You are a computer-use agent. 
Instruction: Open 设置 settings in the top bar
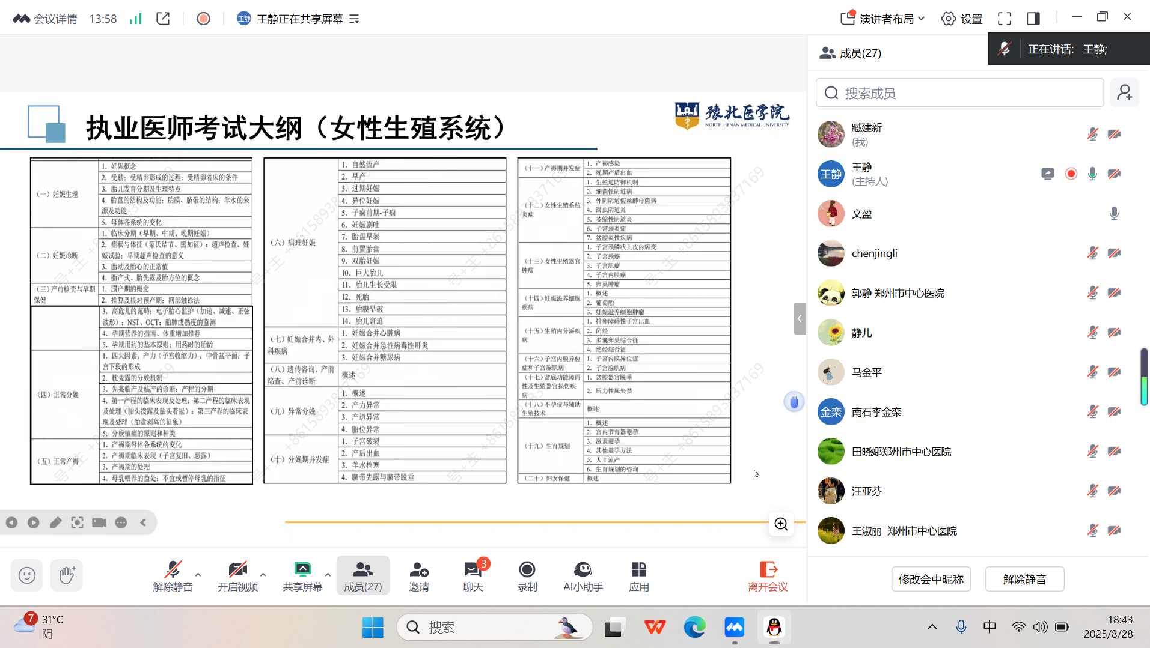click(962, 19)
